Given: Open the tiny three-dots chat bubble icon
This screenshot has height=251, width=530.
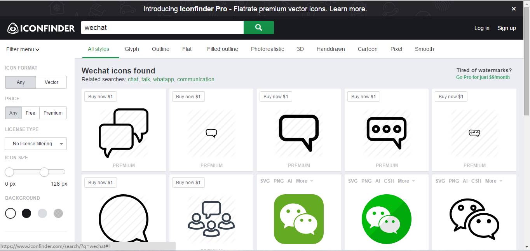Looking at the screenshot, I should 474,133.
